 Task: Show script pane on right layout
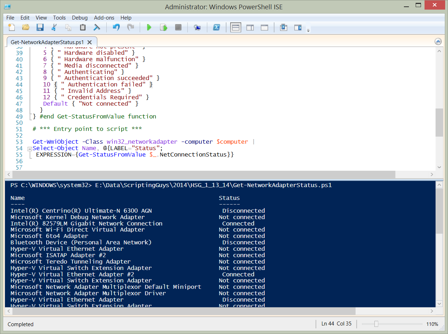250,27
